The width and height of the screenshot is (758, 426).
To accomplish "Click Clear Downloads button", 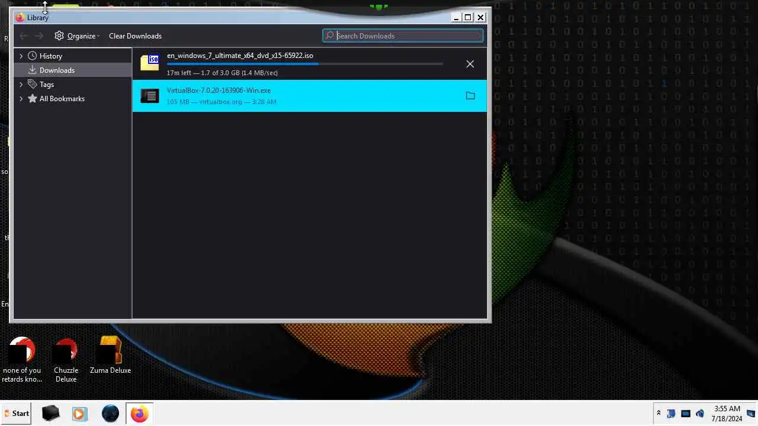I will (x=135, y=36).
